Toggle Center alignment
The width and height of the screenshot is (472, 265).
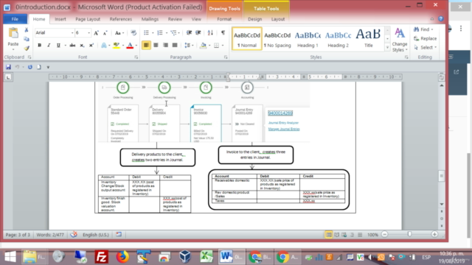pyautogui.click(x=156, y=46)
